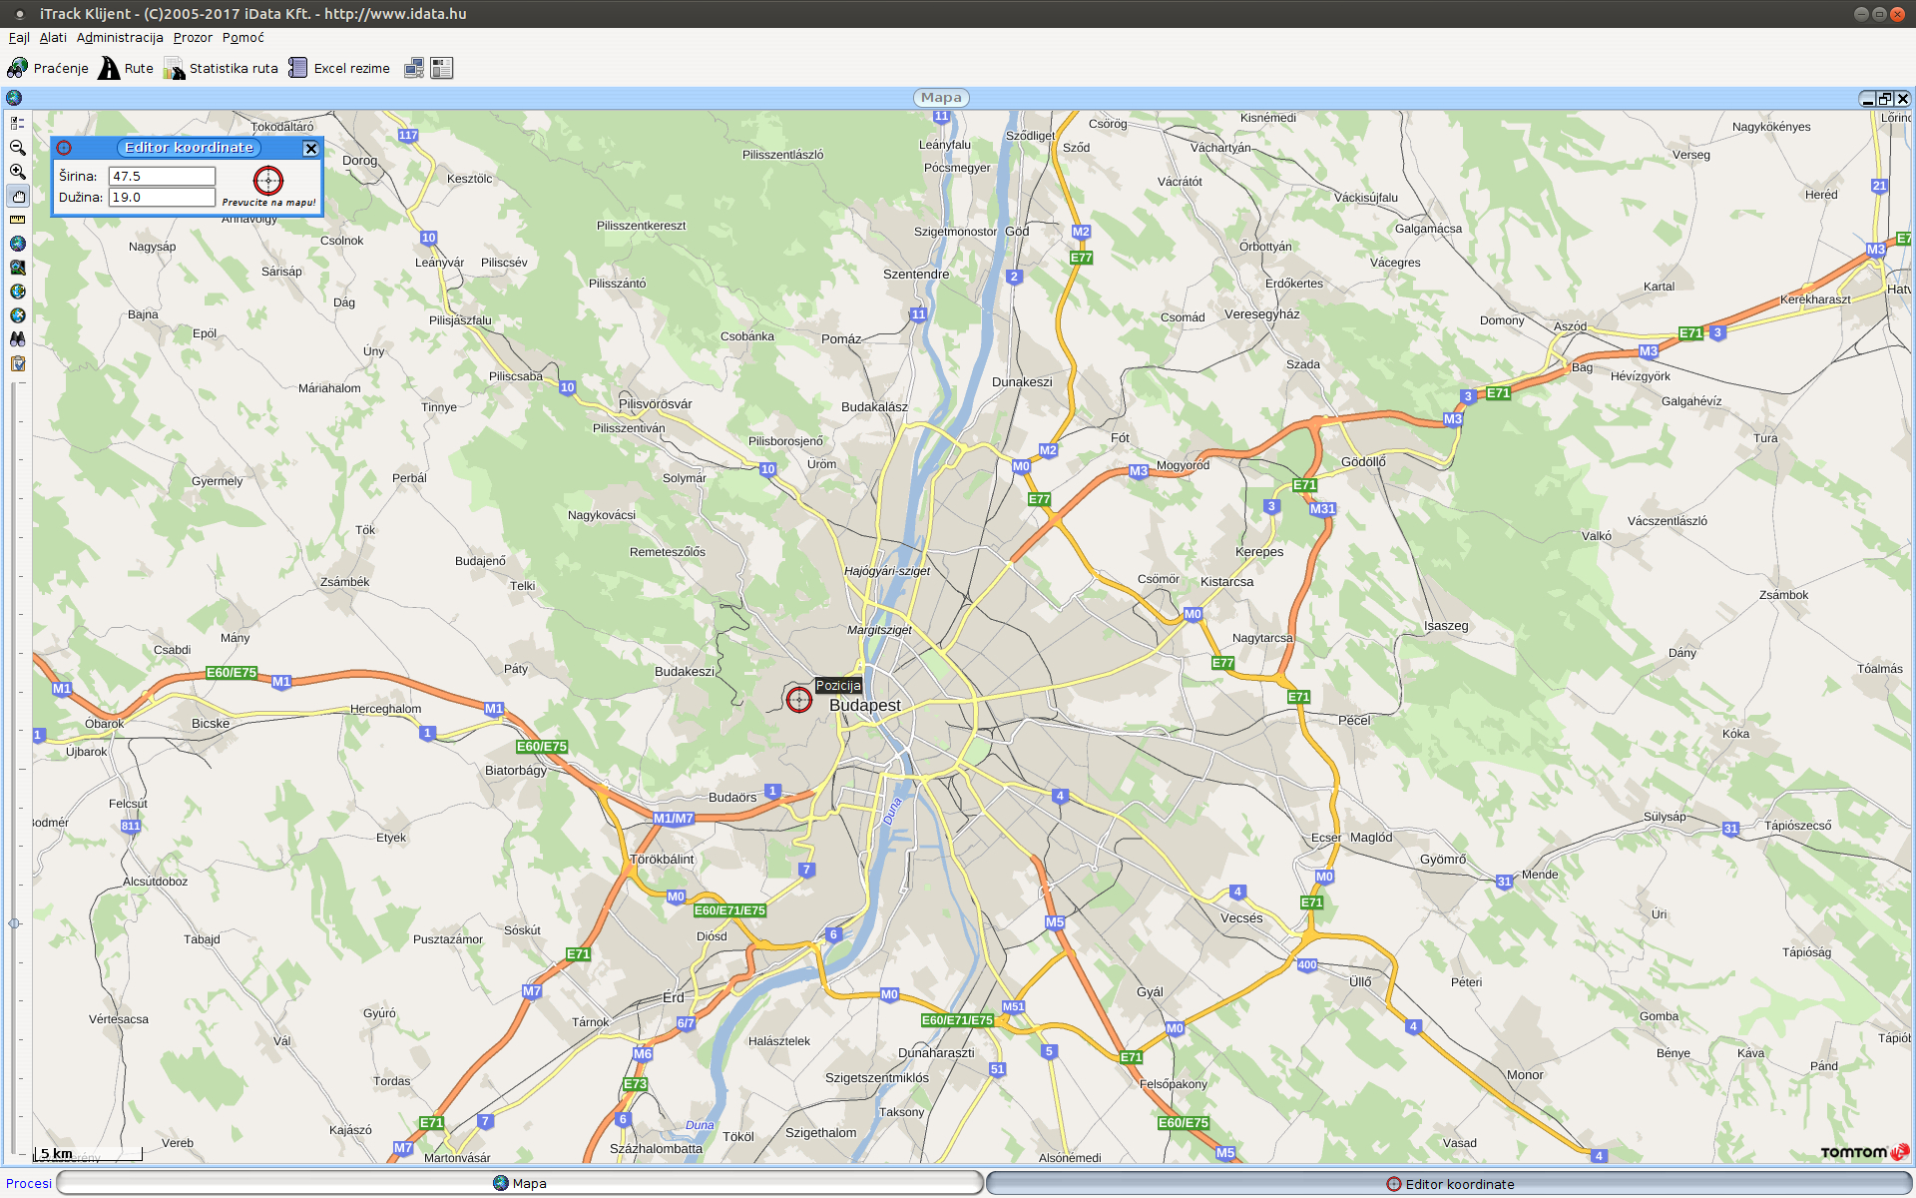Click the map zoom slider handle
Screen dimensions: 1916x1198
pyautogui.click(x=14, y=923)
